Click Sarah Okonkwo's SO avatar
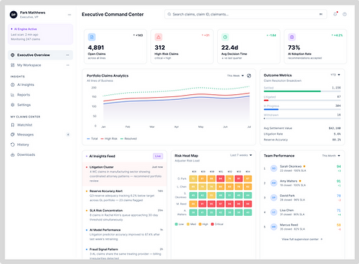The height and width of the screenshot is (264, 359). click(x=274, y=168)
